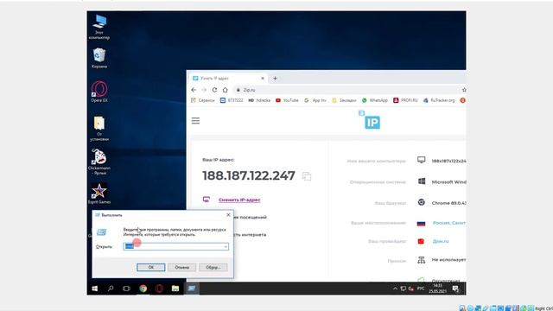Switch input language РУС indicator

[x=421, y=289]
